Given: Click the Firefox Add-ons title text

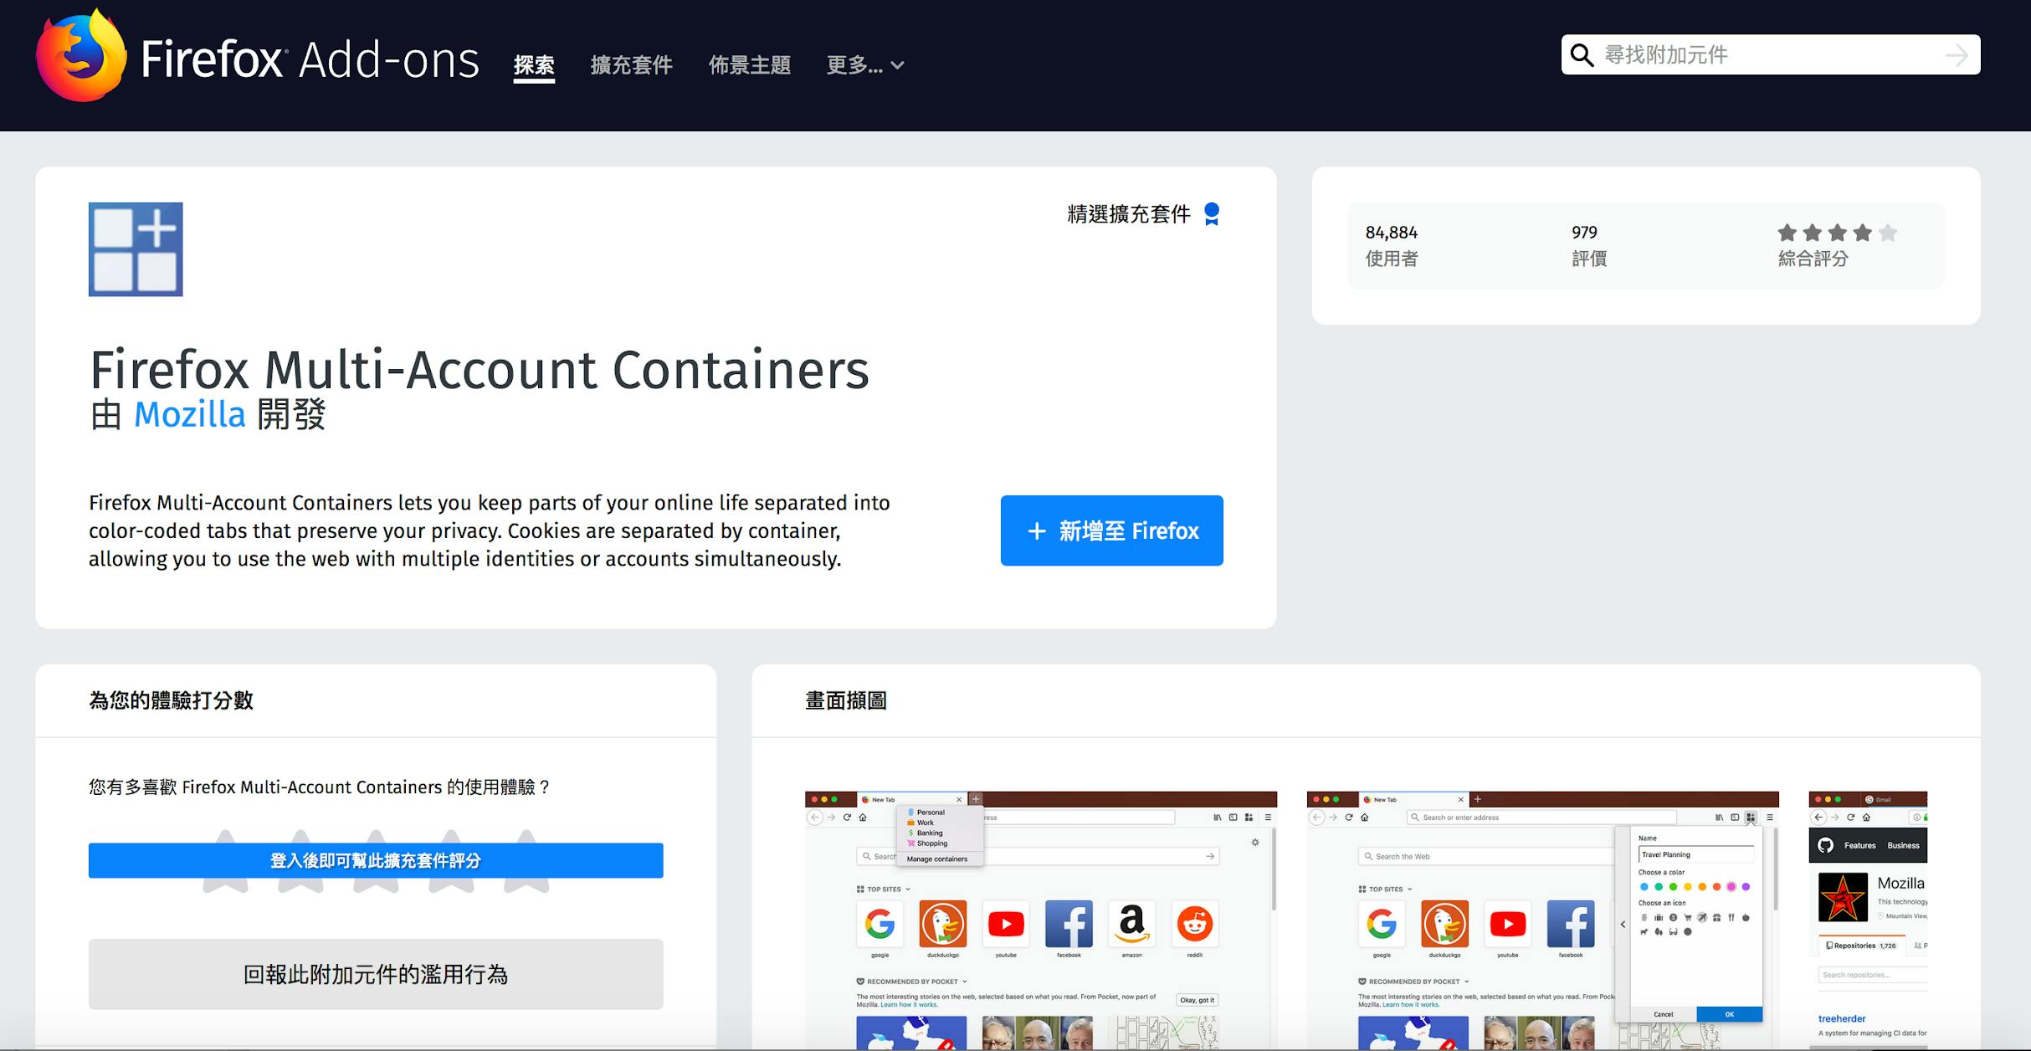Looking at the screenshot, I should point(310,59).
